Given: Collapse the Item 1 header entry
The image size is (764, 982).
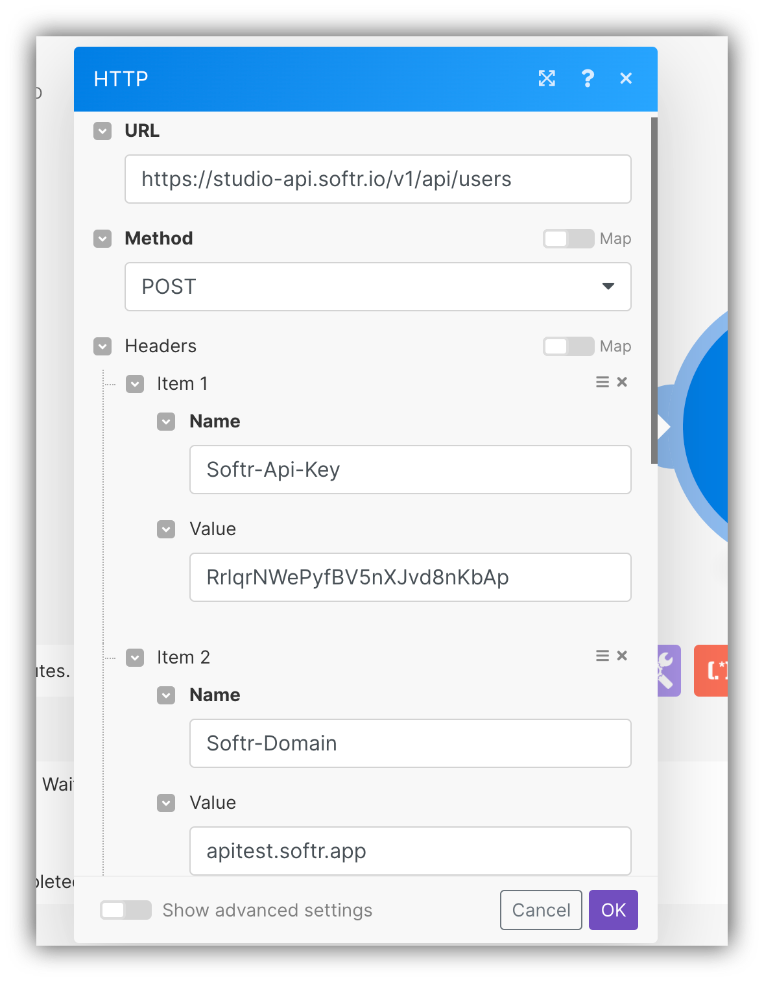Looking at the screenshot, I should (135, 383).
